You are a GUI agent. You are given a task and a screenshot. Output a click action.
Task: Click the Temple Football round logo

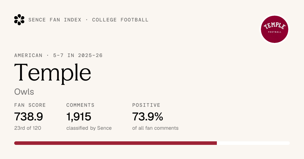[x=275, y=29]
